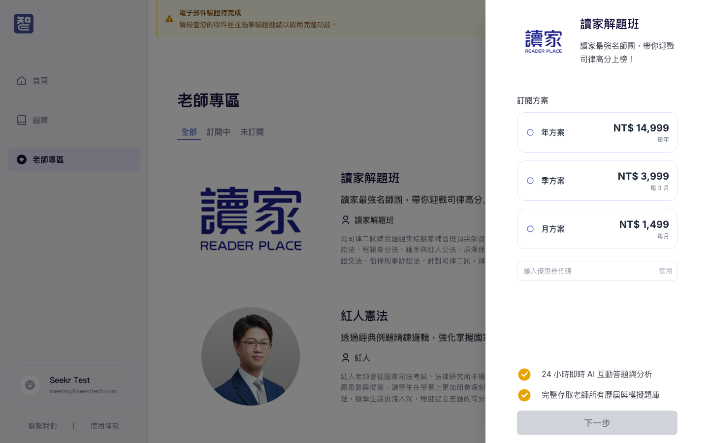The image size is (709, 443).
Task: Click 套用 to apply the coupon
Action: click(666, 271)
